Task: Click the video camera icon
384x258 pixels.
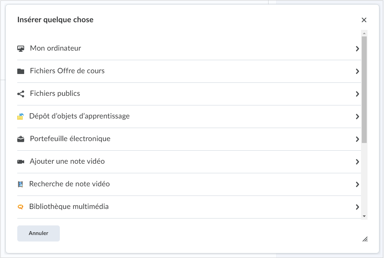Action: point(21,162)
